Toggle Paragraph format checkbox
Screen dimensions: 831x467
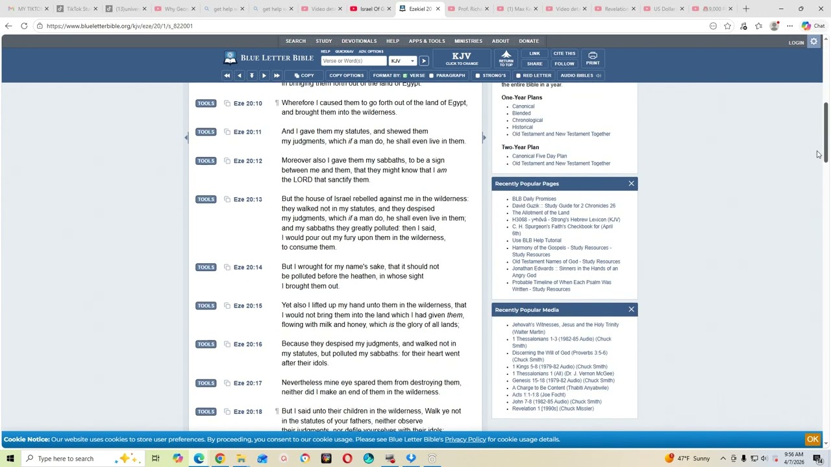(431, 76)
